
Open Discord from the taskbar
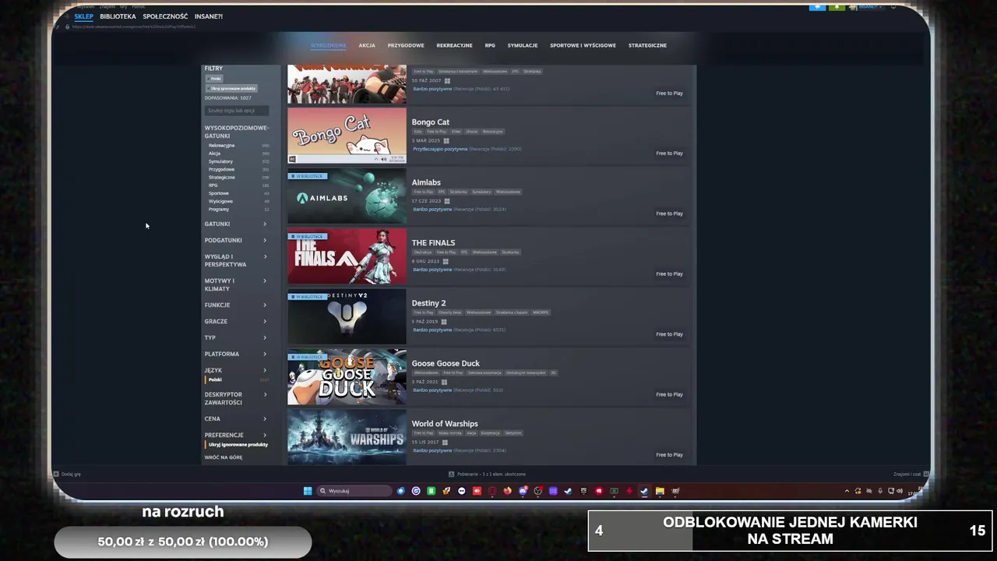(523, 491)
